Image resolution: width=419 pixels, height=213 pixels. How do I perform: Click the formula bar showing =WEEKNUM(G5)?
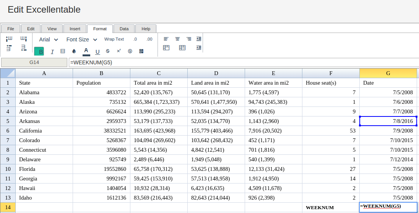244,62
